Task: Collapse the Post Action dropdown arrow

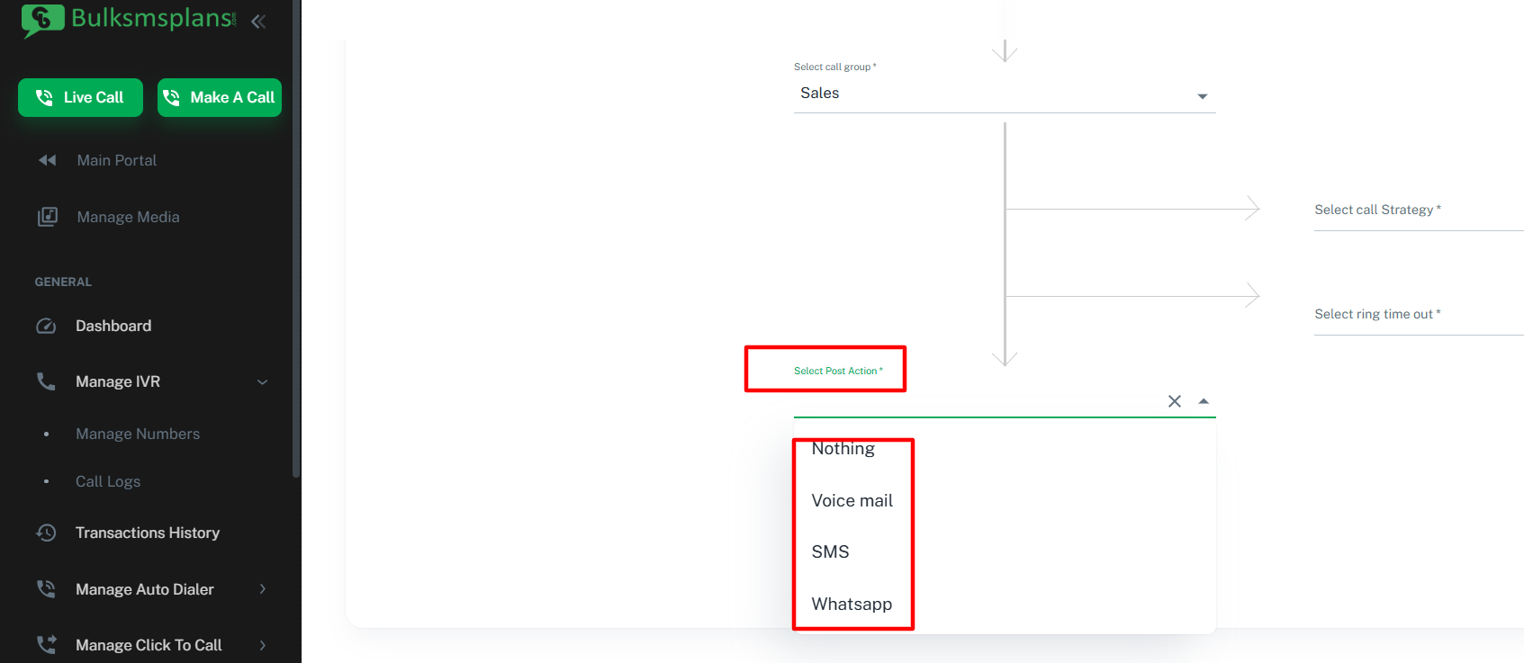Action: click(x=1204, y=401)
